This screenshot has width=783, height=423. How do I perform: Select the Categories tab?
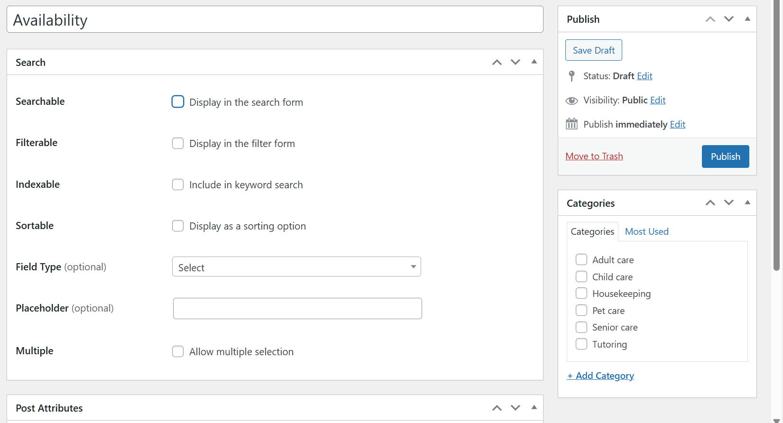592,231
